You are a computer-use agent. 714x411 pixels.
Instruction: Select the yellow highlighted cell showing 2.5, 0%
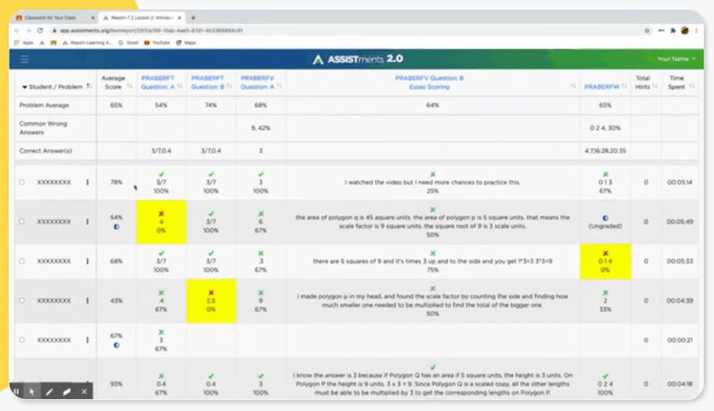211,301
